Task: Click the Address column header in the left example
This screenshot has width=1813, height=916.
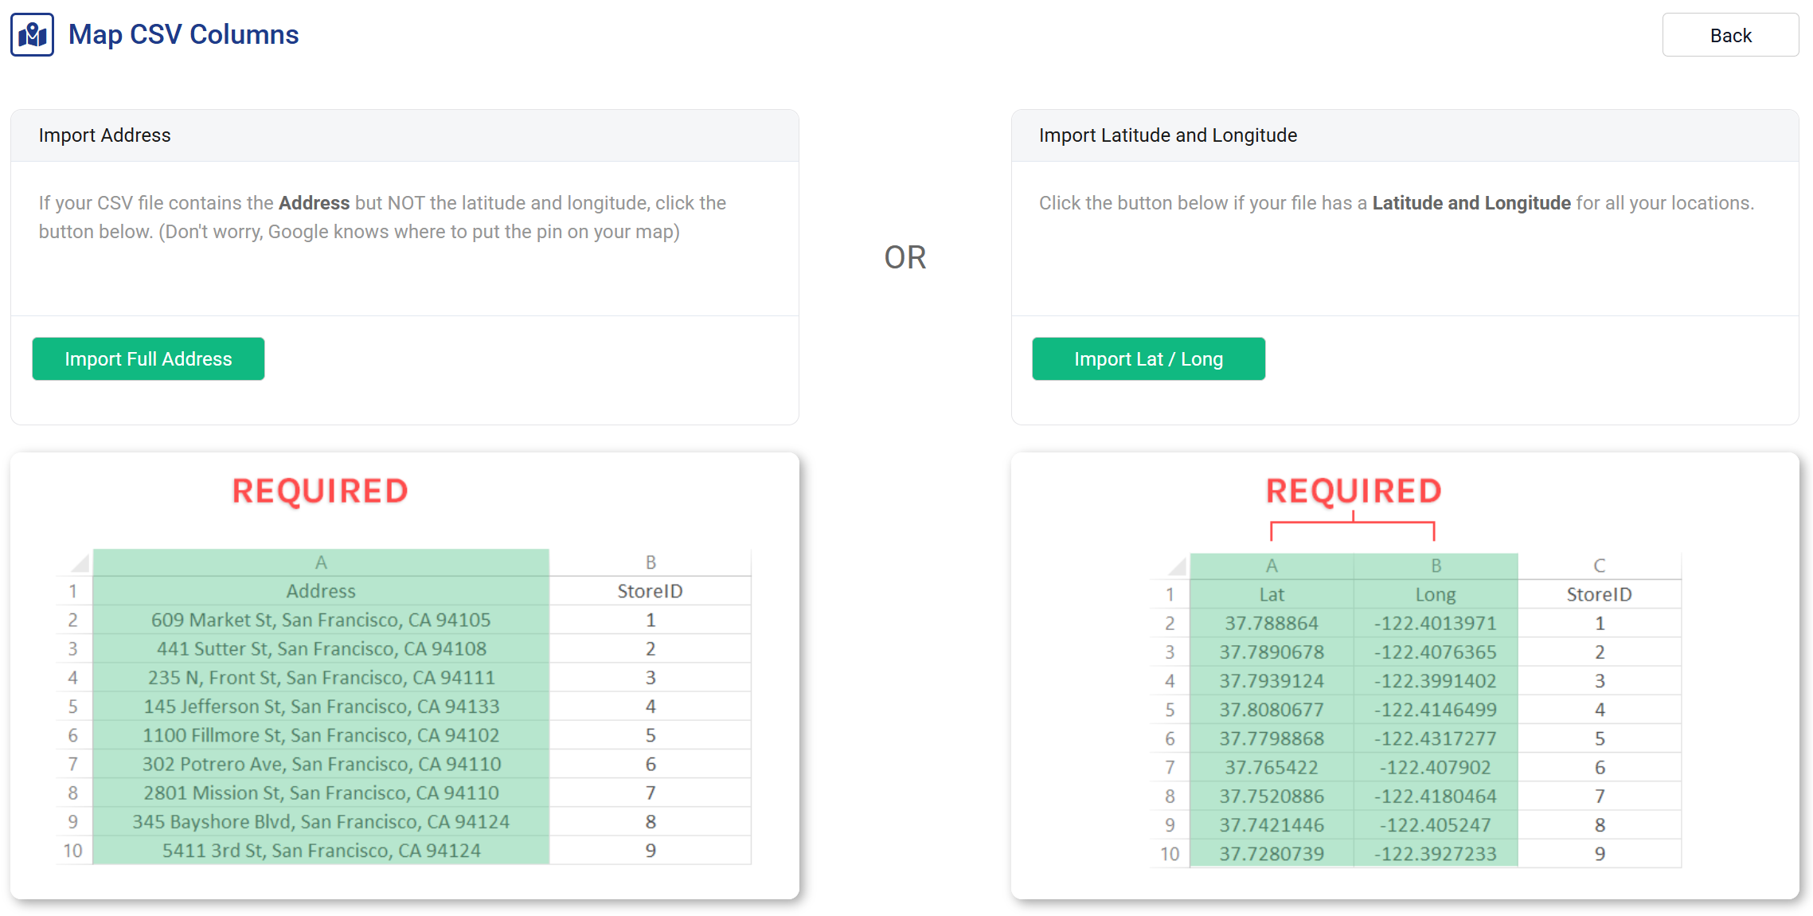Action: click(x=321, y=590)
